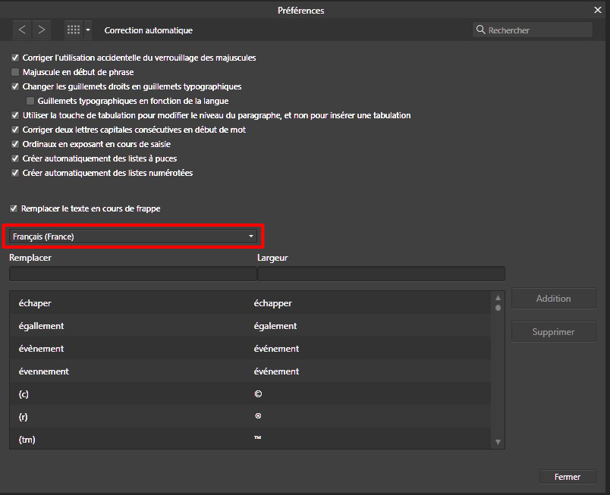
Task: Click the replacement list scrollbar thumb
Action: pyautogui.click(x=498, y=308)
